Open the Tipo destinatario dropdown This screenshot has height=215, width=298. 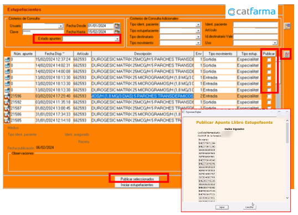198,36
